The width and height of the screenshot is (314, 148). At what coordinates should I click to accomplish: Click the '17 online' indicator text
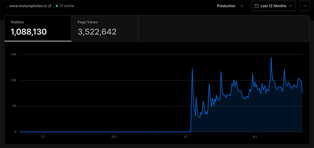[67, 6]
